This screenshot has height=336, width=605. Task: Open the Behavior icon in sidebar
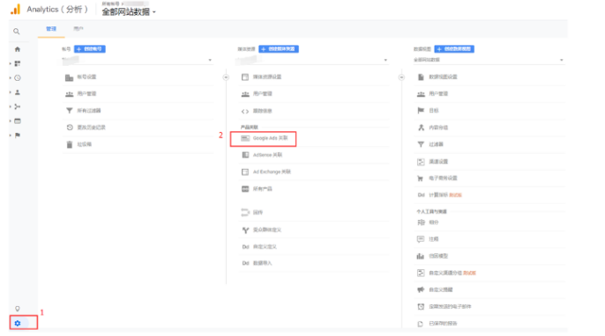tap(18, 121)
